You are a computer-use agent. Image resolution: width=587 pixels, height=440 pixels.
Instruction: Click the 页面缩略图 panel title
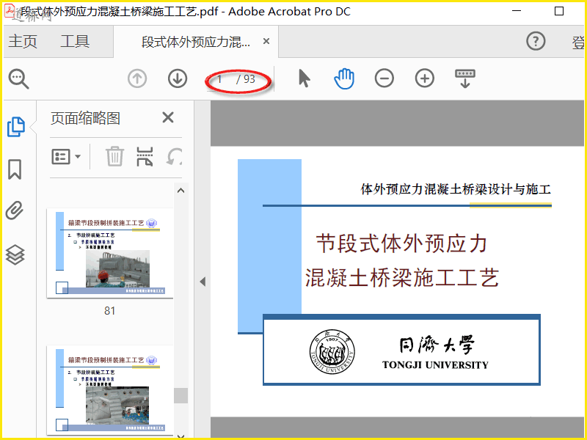click(x=85, y=118)
